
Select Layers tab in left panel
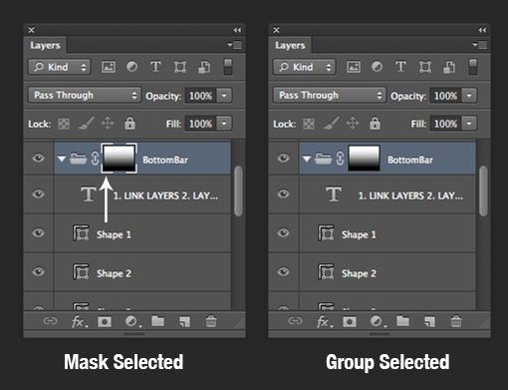(x=45, y=45)
